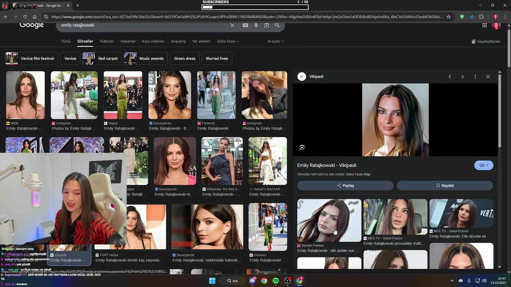This screenshot has width=511, height=287.
Task: Filter by Venice film festival chip
Action: (x=32, y=59)
